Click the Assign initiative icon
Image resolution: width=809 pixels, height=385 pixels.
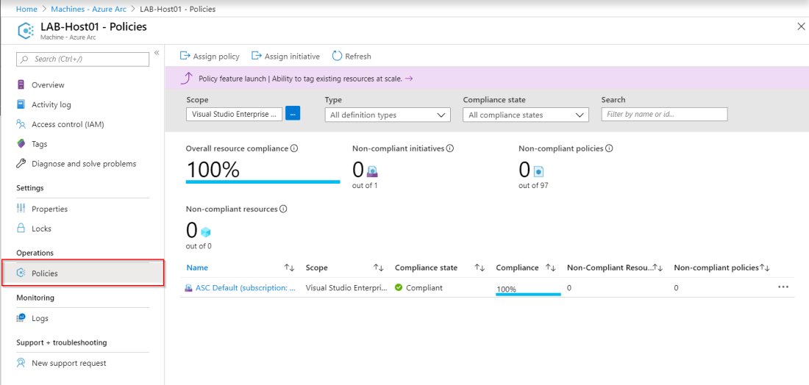point(257,56)
